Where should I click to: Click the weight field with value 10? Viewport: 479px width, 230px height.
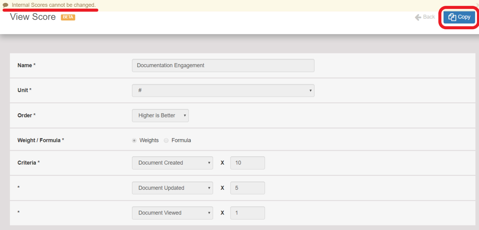coord(247,163)
